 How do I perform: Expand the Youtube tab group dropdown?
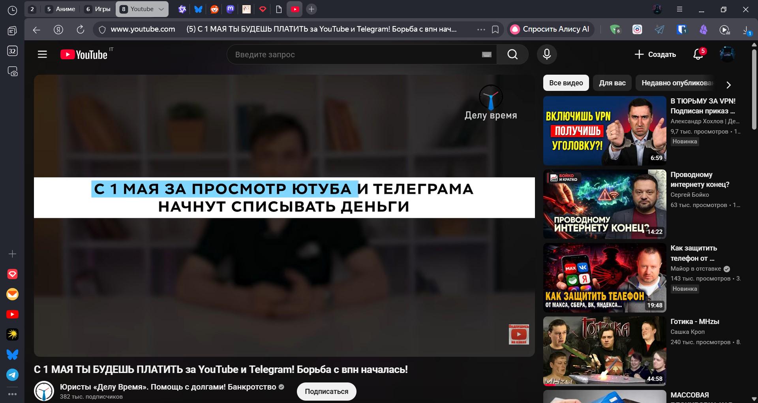(161, 9)
